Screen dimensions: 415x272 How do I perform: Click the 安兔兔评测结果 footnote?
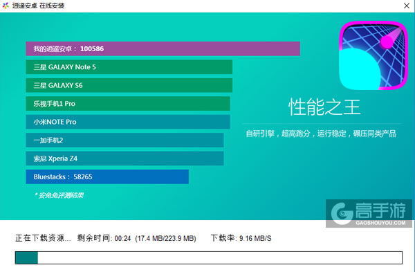point(59,195)
